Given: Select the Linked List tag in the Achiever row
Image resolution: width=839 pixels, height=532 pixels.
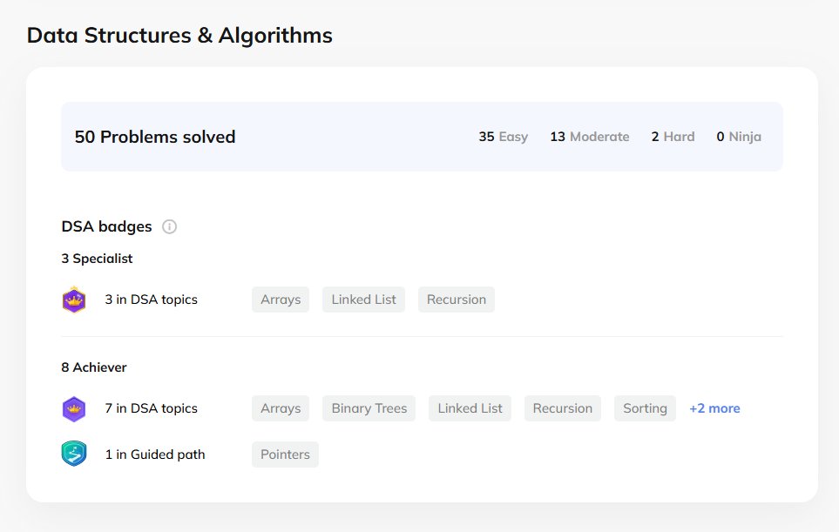Looking at the screenshot, I should pos(470,408).
